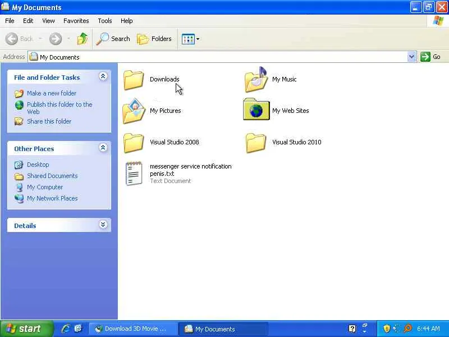Click the Start button
This screenshot has height=337, width=449.
pyautogui.click(x=26, y=329)
